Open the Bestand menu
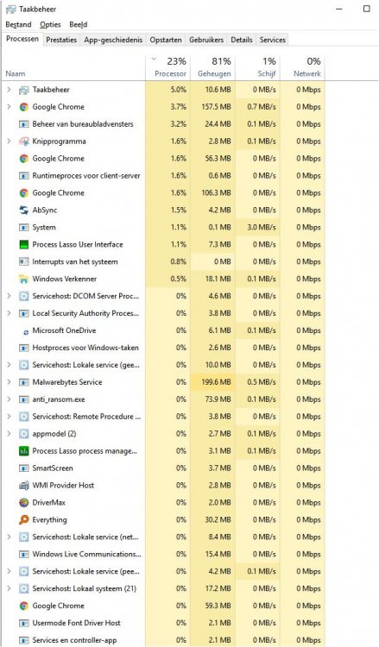Image resolution: width=379 pixels, height=647 pixels. 18,24
